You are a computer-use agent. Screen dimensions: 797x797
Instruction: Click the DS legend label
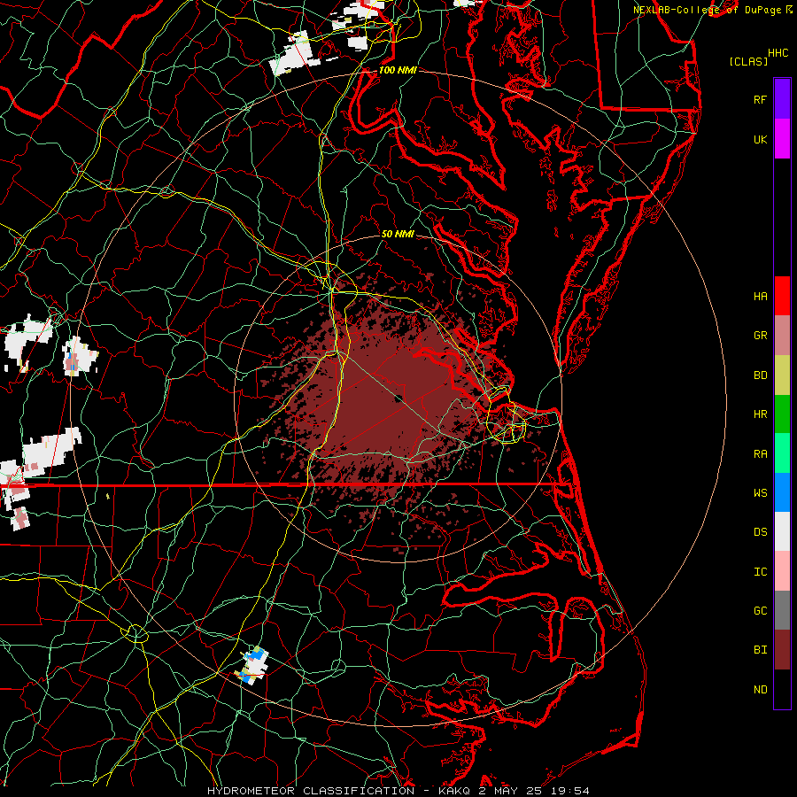pyautogui.click(x=761, y=532)
